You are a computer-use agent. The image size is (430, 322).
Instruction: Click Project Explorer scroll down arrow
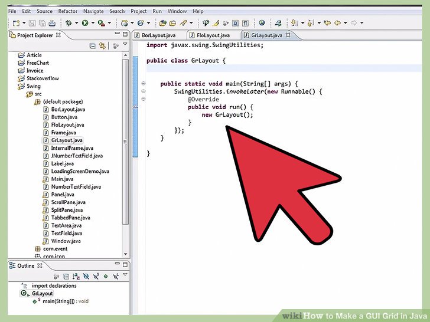click(x=126, y=254)
